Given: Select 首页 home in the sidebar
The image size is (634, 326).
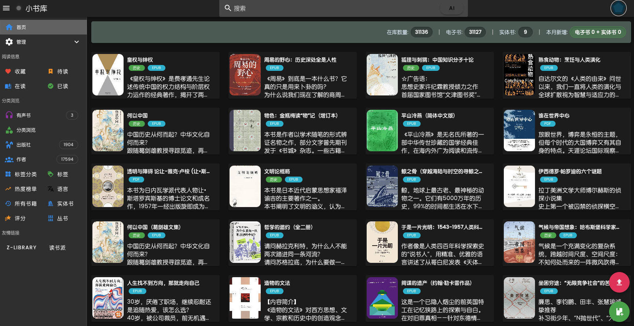Looking at the screenshot, I should [21, 27].
